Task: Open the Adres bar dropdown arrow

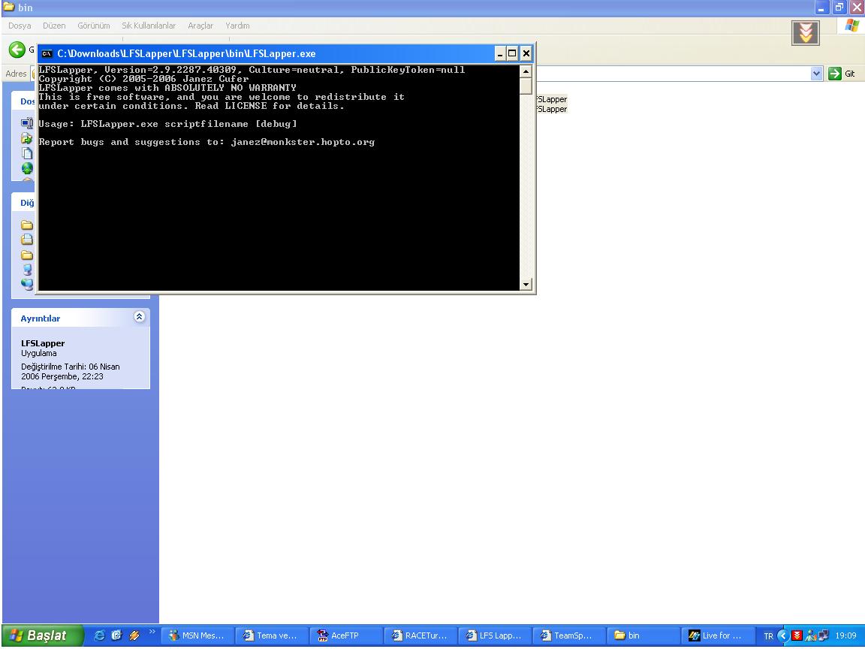Action: 816,74
